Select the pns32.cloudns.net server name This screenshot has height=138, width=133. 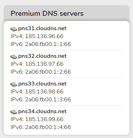point(42,56)
